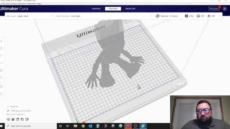Viewport: 230px width, 129px height.
Task: Select the Per Model Settings tool
Action: [1, 70]
